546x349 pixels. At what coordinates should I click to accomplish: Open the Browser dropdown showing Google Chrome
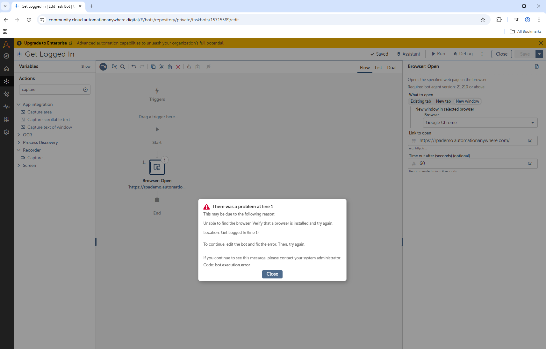click(480, 123)
